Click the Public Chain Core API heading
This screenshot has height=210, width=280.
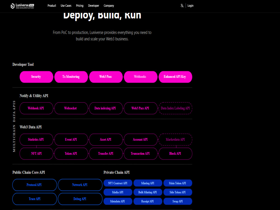[29, 172]
